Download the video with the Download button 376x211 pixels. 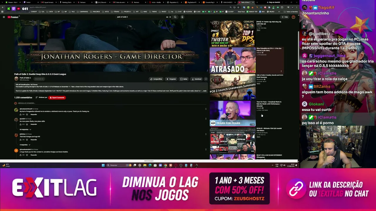pyautogui.click(x=197, y=79)
